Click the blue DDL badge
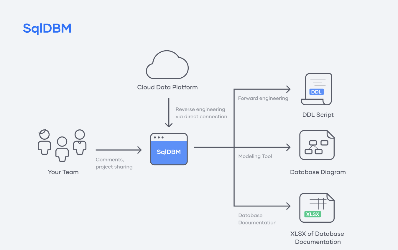The width and height of the screenshot is (398, 250). coord(316,92)
